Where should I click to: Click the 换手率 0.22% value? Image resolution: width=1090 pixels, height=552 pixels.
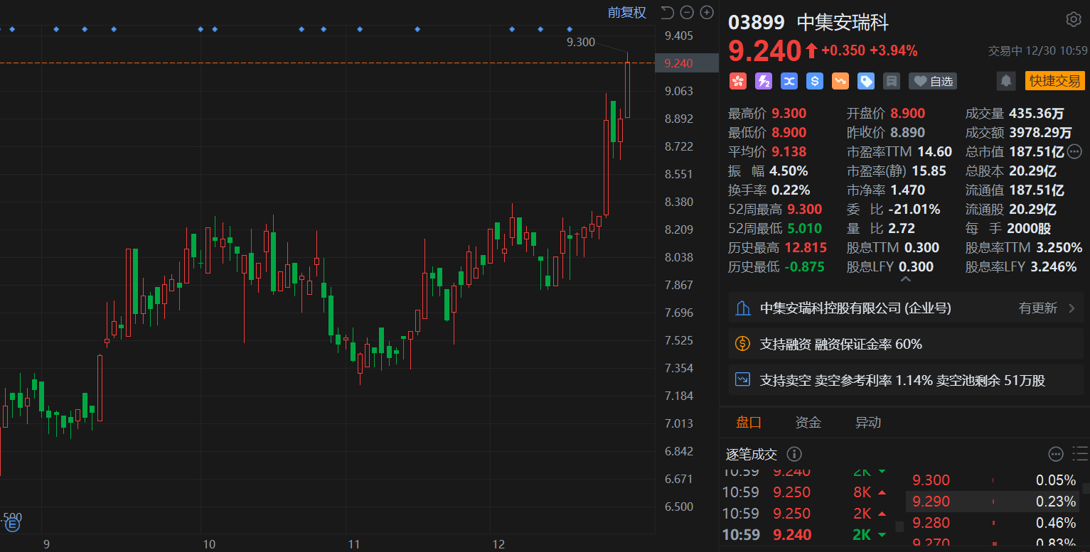[789, 190]
